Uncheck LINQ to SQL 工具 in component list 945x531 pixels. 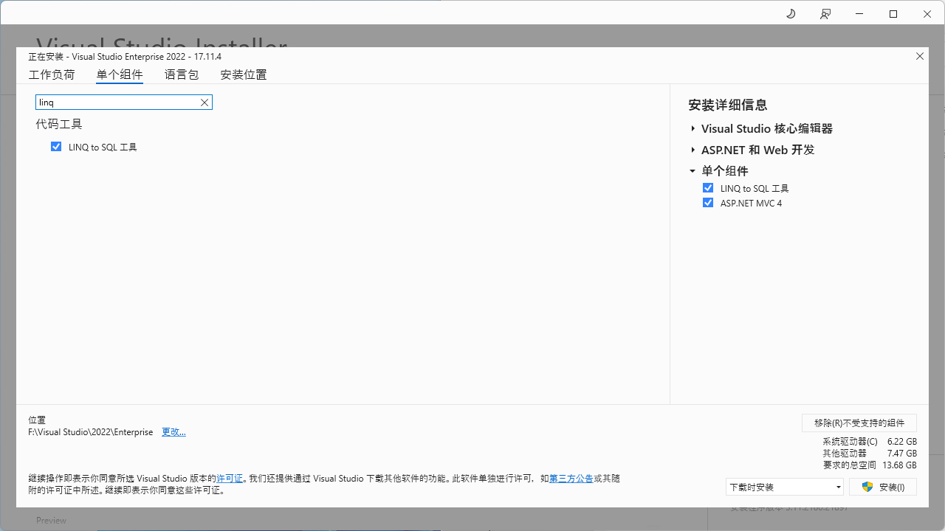click(x=56, y=147)
